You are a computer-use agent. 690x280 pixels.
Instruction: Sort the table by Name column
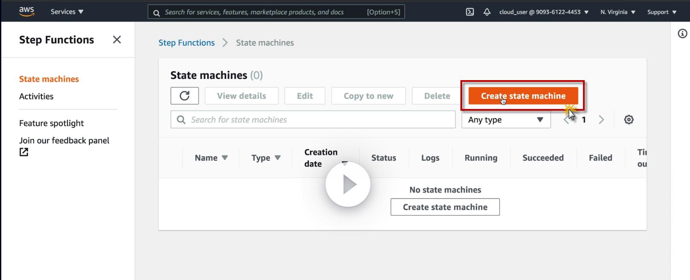(x=211, y=158)
